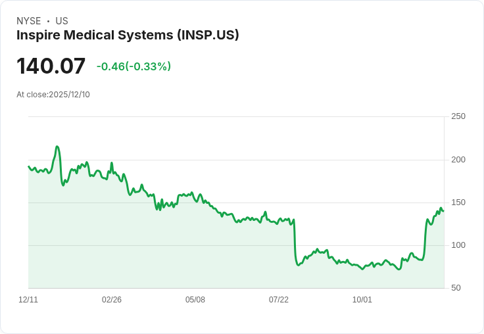Select the 02/26 date on x-axis
484x334 pixels.
pos(112,300)
